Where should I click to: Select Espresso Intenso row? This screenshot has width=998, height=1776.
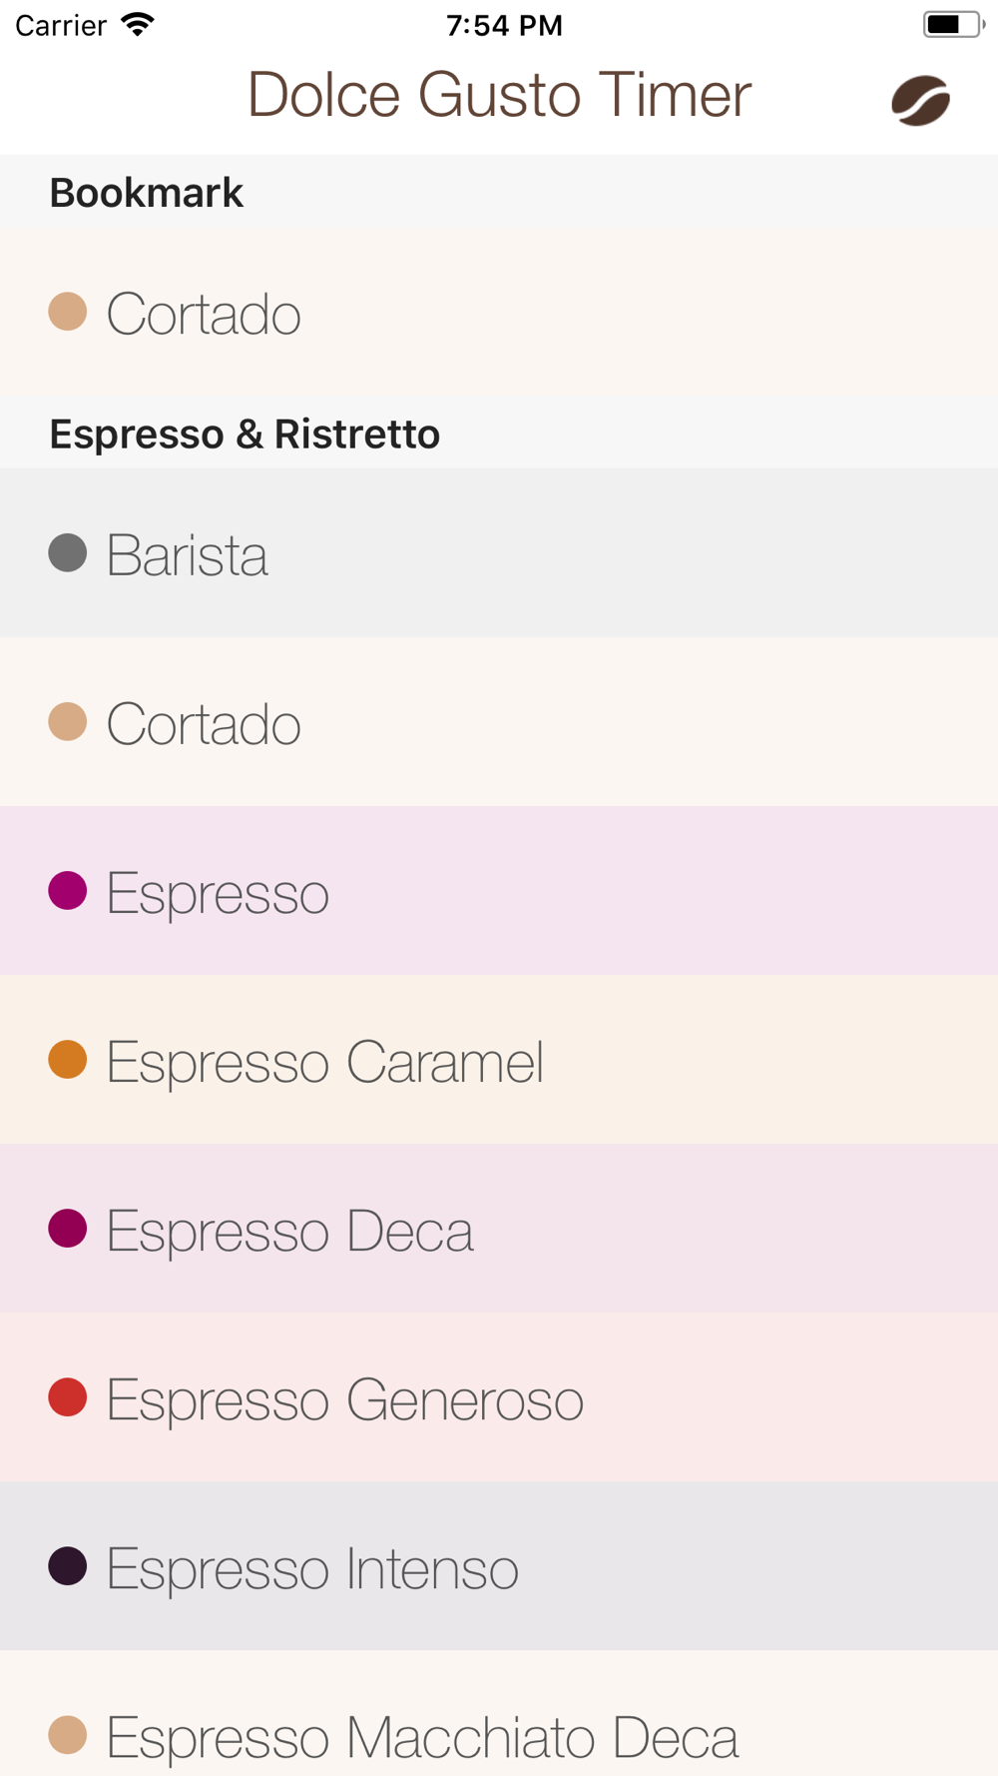499,1566
